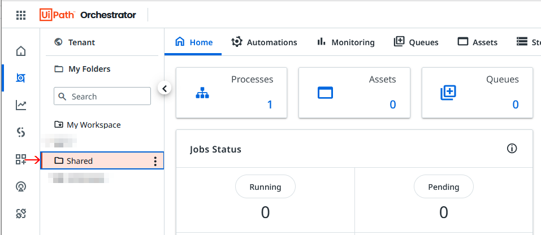Select the My Folders heading

pyautogui.click(x=89, y=69)
